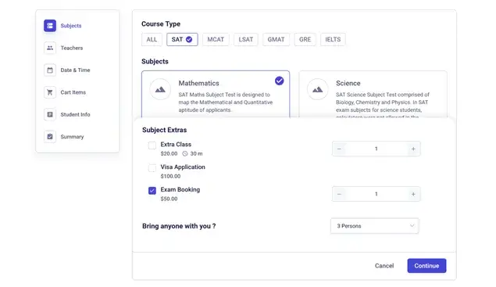Image resolution: width=496 pixels, height=287 pixels.
Task: Increase Exam Booking quantity with plus
Action: tap(413, 194)
